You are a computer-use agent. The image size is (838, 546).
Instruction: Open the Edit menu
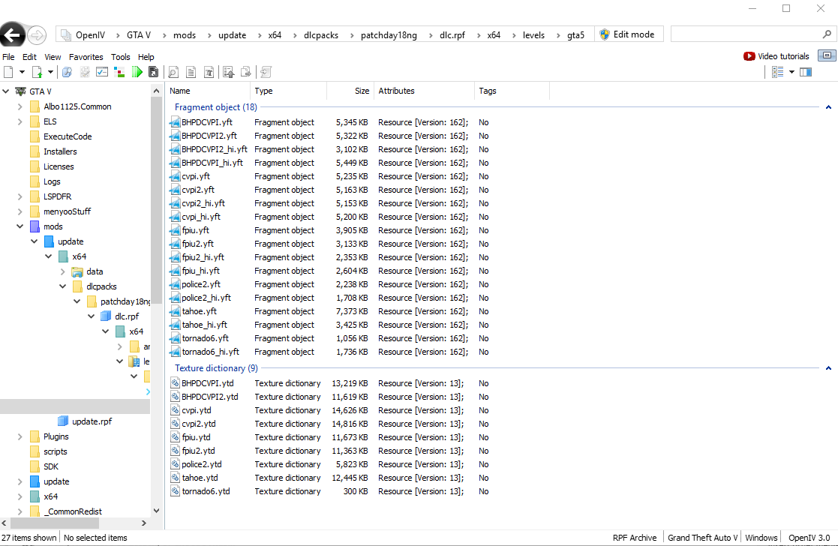(x=29, y=57)
